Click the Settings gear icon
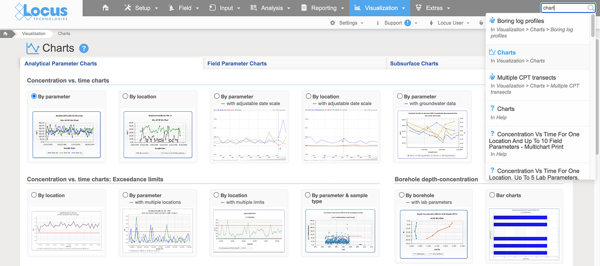The image size is (600, 266). (x=333, y=23)
